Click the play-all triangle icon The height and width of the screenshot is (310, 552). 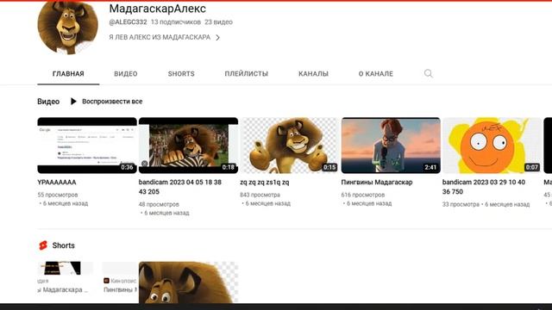(x=73, y=102)
